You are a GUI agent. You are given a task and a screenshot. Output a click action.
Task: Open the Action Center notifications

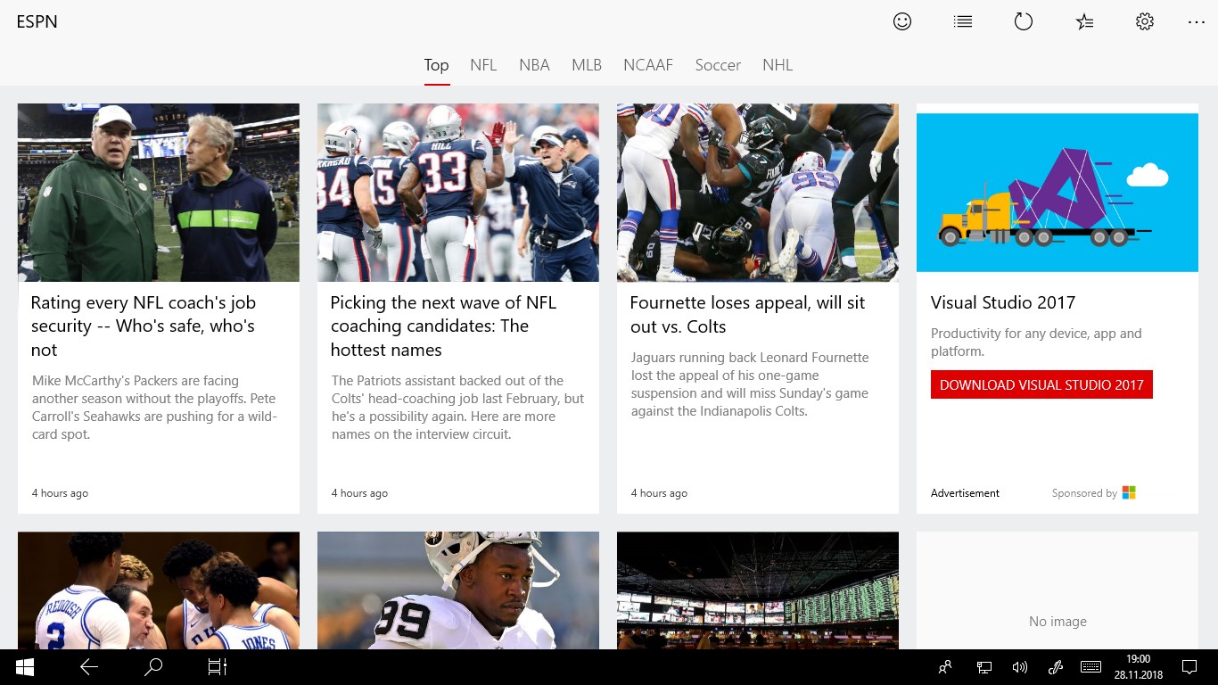click(x=1189, y=667)
